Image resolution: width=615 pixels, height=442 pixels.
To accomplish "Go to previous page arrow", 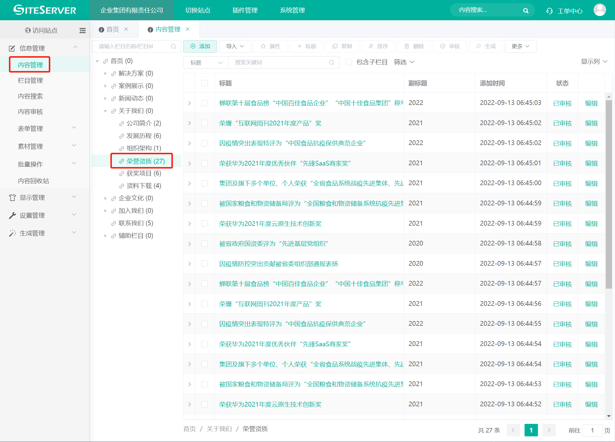I will click(x=513, y=430).
